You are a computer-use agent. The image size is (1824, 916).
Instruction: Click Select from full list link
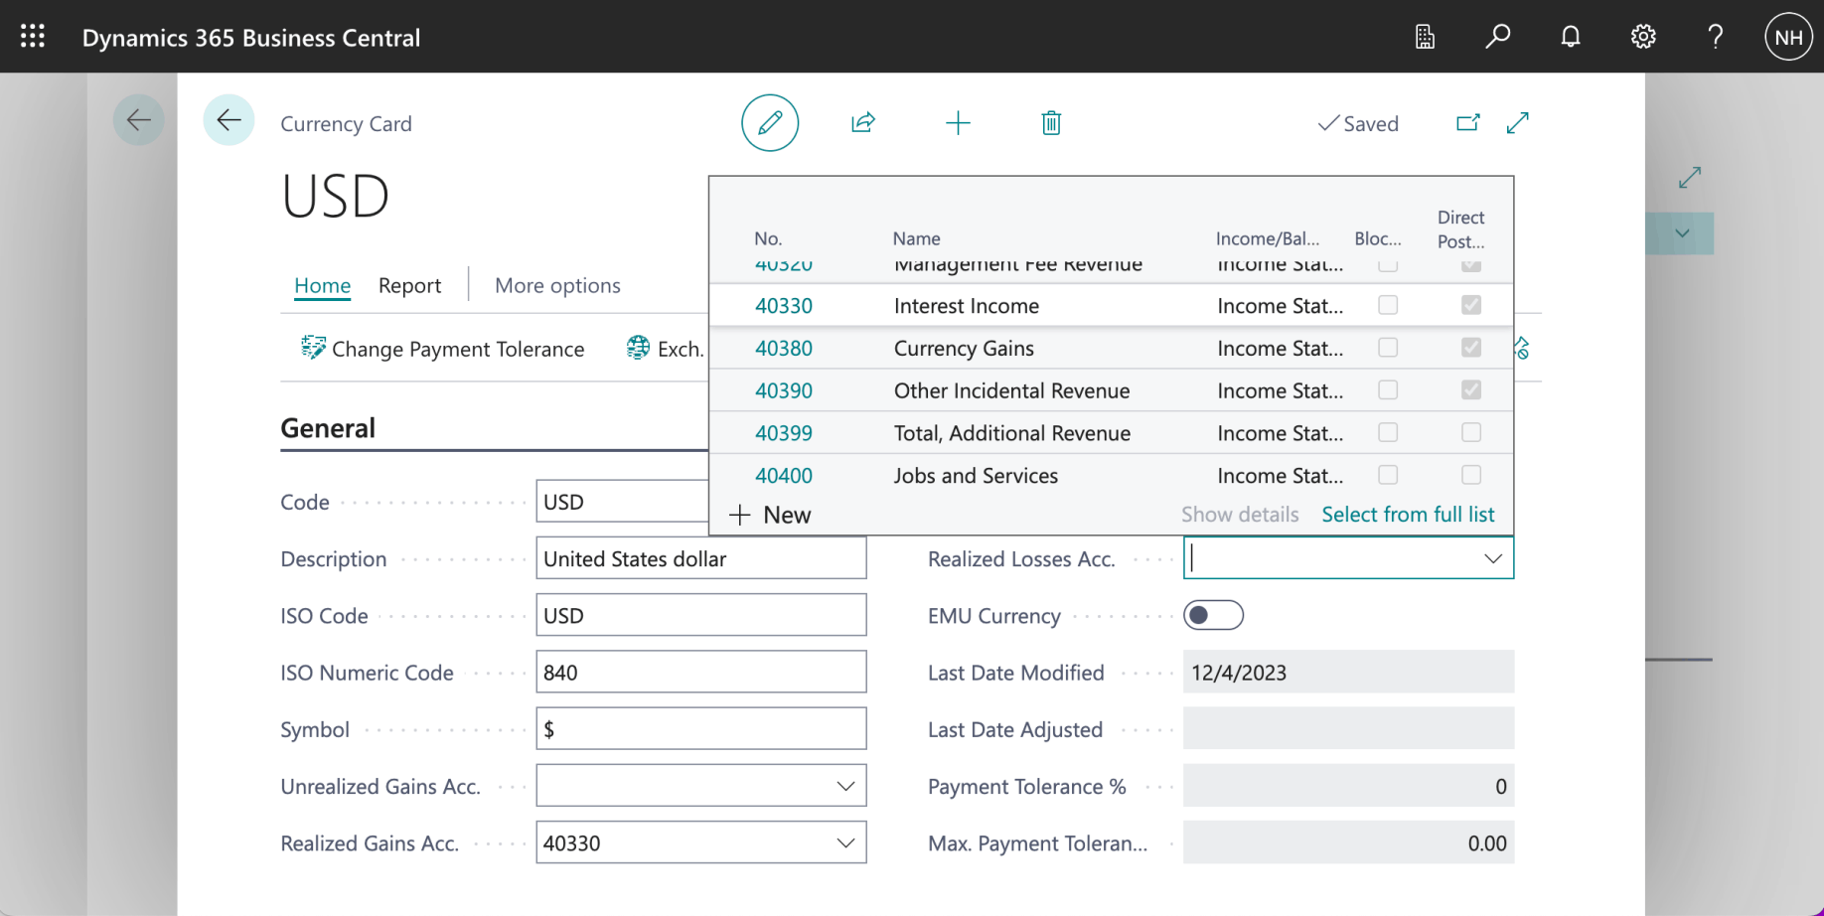pos(1408,515)
